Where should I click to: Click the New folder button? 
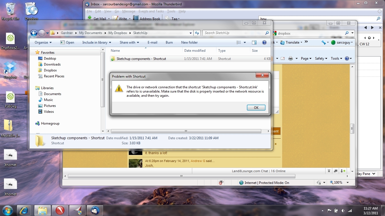click(189, 42)
